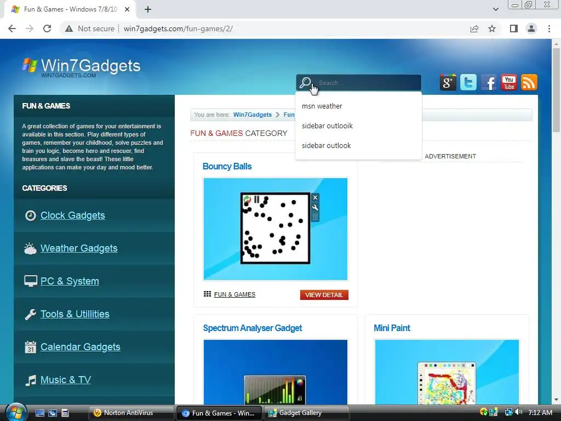561x421 pixels.
Task: Click the Win7Gadgets logo
Action: click(x=81, y=66)
